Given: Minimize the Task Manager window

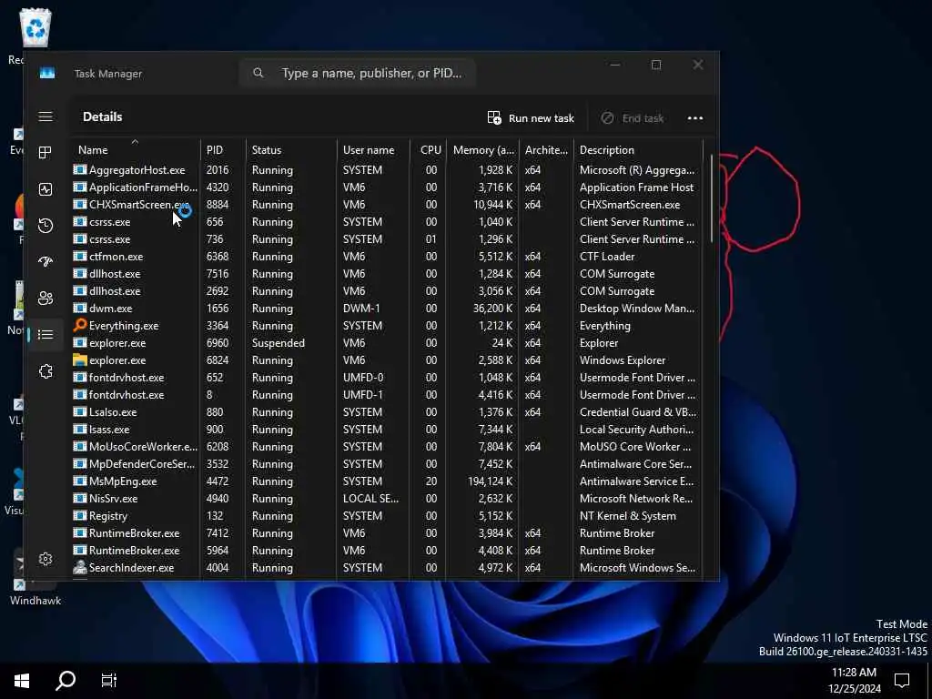Looking at the screenshot, I should tap(615, 65).
